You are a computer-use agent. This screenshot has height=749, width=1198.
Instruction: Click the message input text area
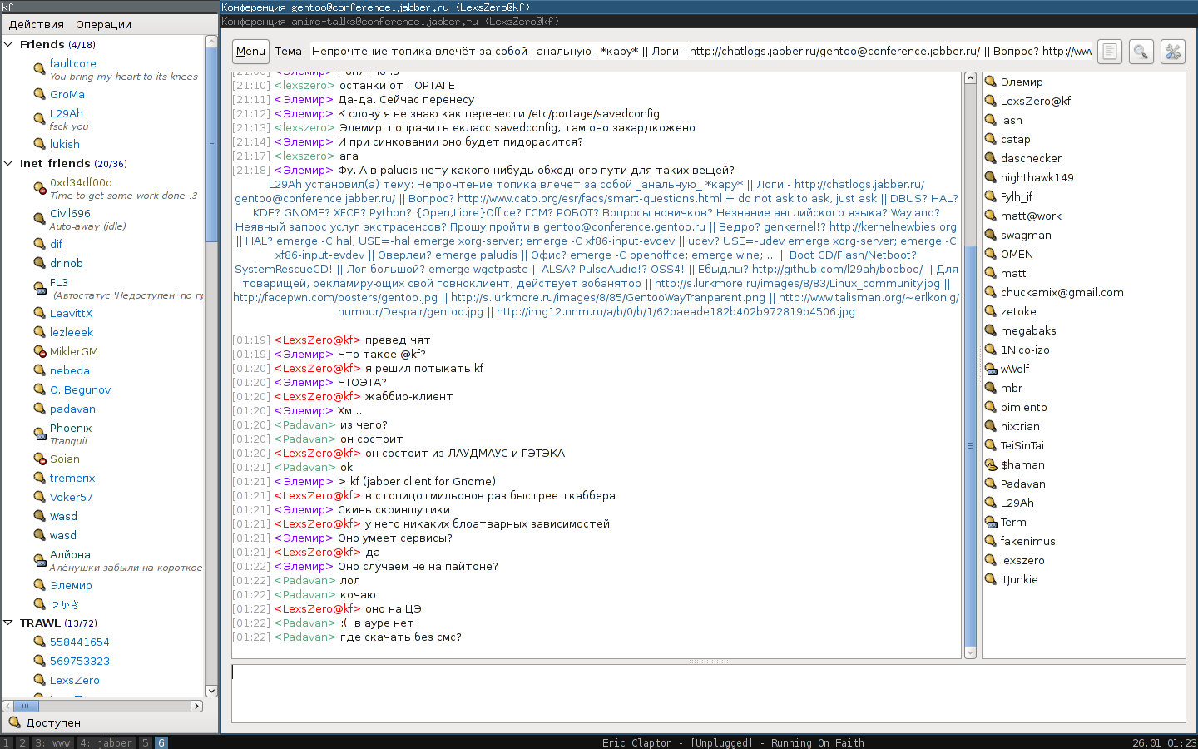(x=708, y=693)
